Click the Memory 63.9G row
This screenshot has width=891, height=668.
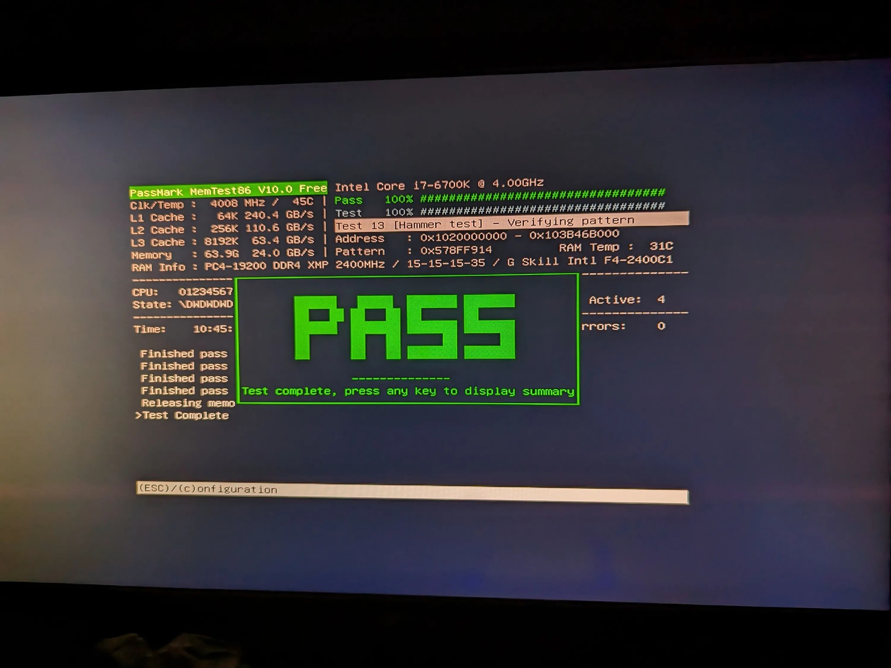pyautogui.click(x=223, y=253)
